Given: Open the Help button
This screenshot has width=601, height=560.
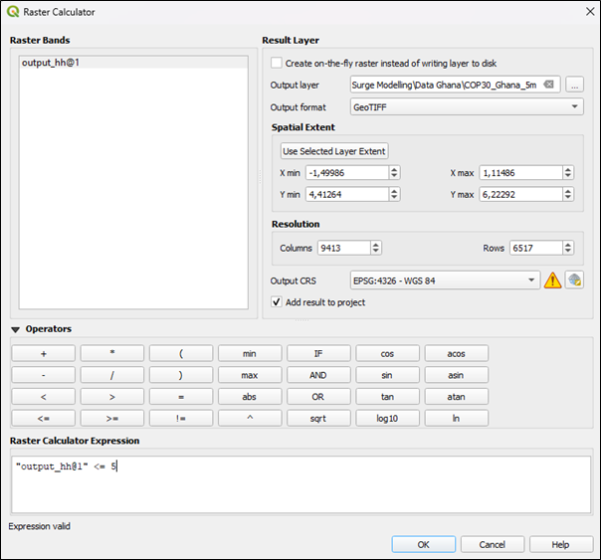Looking at the screenshot, I should (561, 544).
